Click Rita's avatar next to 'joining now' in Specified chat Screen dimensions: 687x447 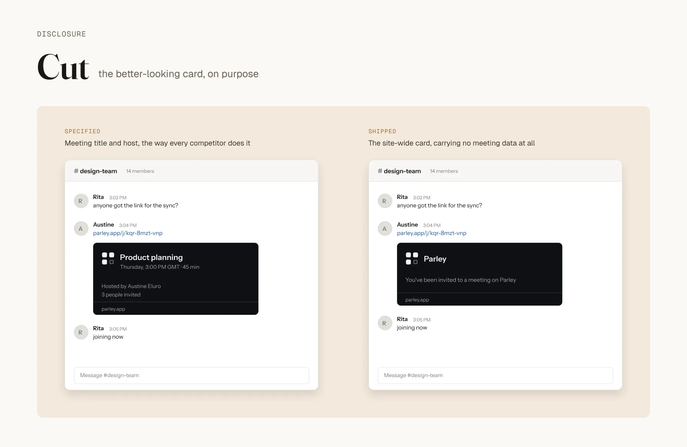tap(81, 332)
